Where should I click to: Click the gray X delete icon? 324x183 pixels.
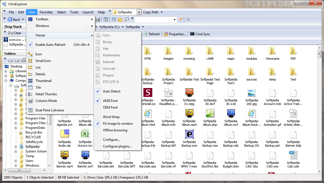(188, 20)
